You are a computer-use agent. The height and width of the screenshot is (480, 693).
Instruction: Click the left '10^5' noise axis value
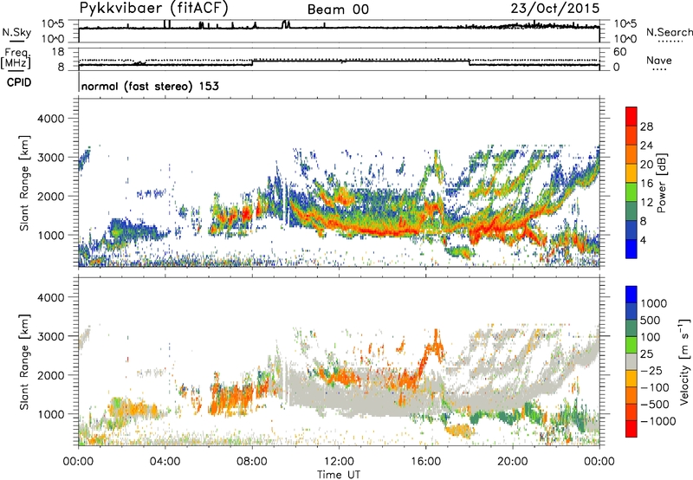pyautogui.click(x=53, y=23)
